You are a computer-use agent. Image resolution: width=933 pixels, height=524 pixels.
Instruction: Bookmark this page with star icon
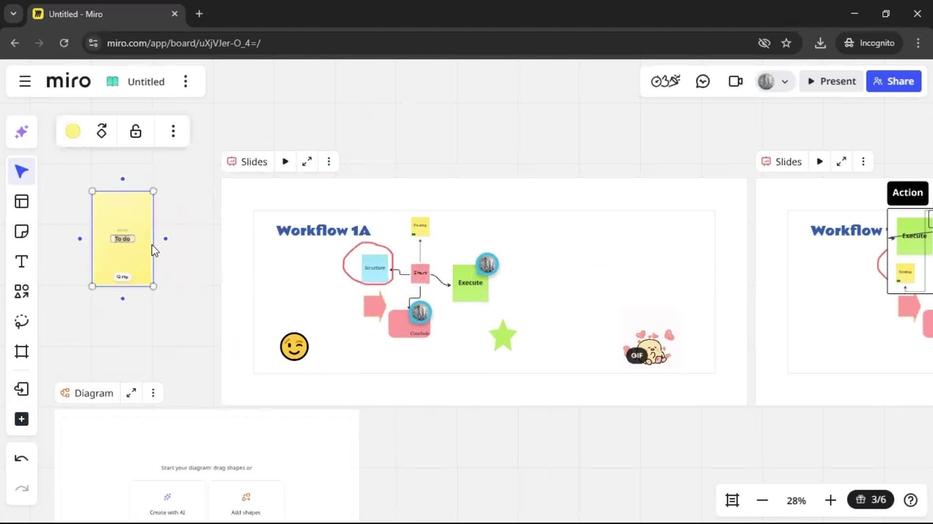click(786, 43)
